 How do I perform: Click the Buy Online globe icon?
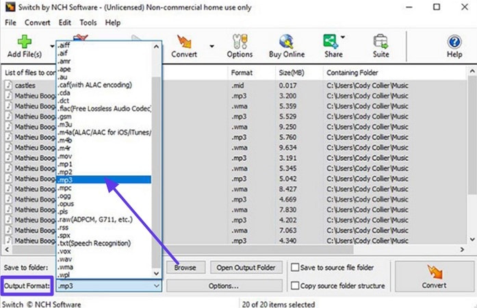(x=286, y=42)
